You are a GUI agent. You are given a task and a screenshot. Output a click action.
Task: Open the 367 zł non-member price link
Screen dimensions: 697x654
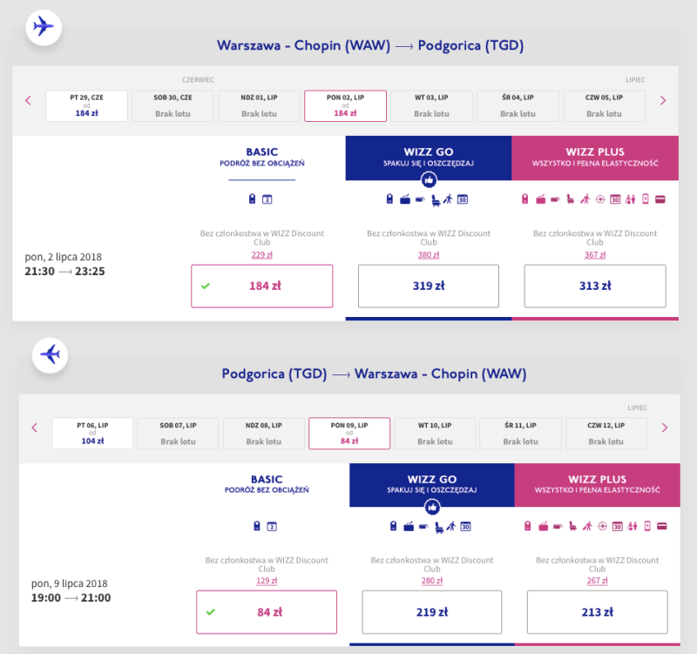pos(595,255)
